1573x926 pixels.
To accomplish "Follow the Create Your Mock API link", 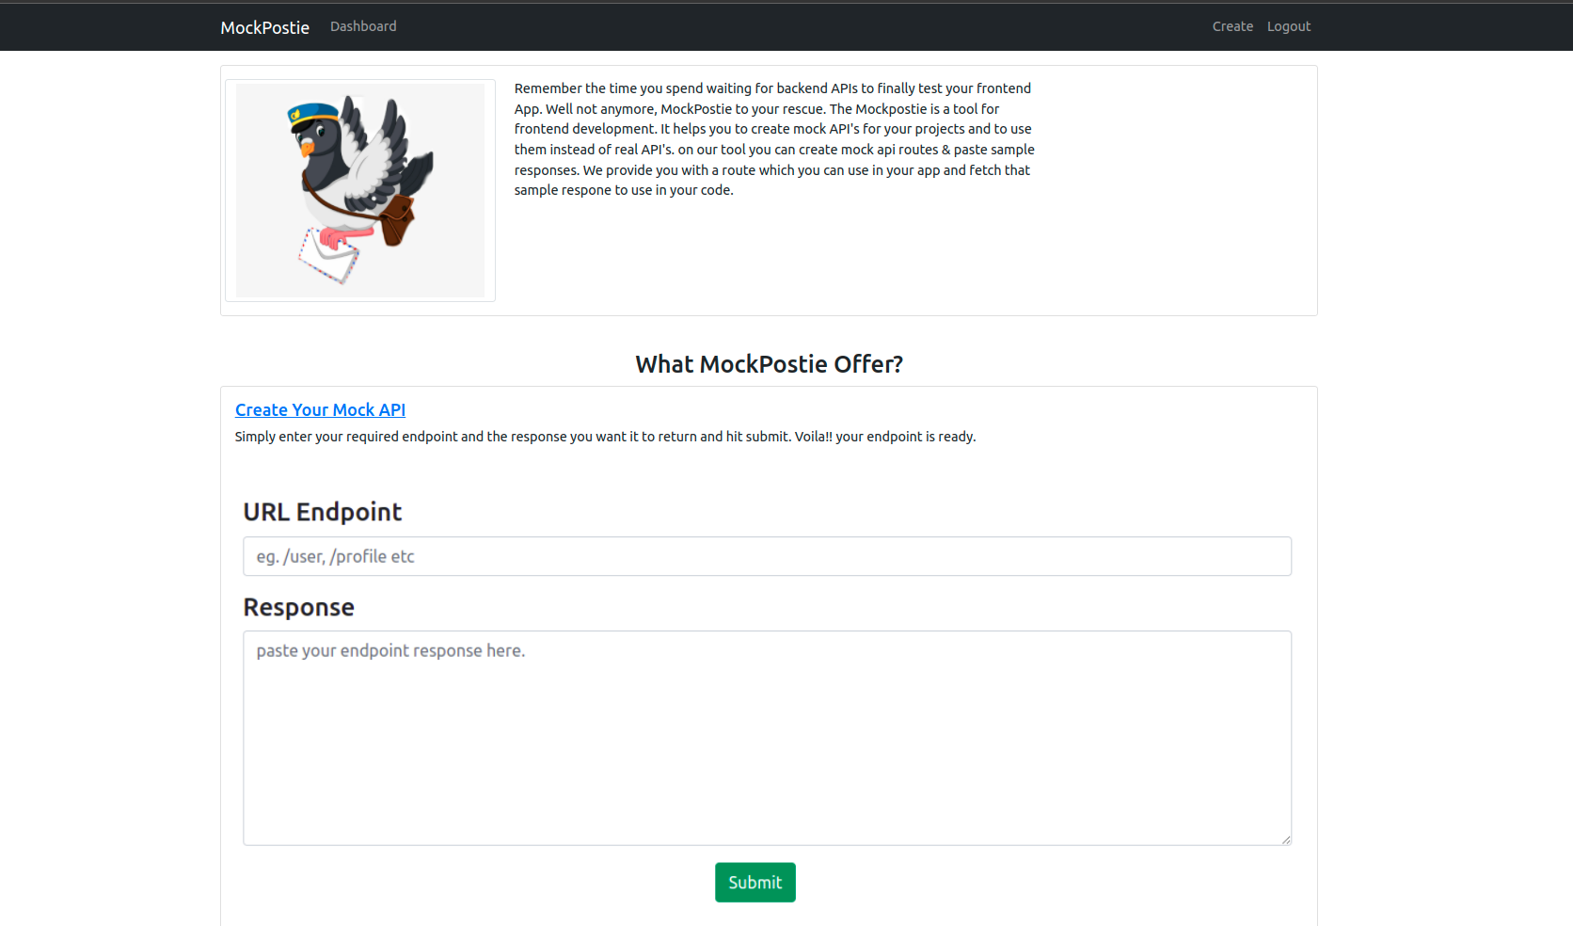I will coord(320,410).
